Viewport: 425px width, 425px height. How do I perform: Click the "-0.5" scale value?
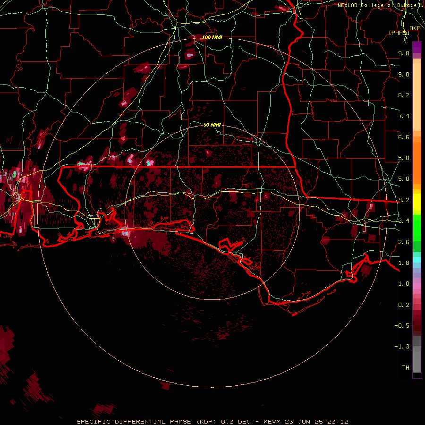(x=402, y=326)
